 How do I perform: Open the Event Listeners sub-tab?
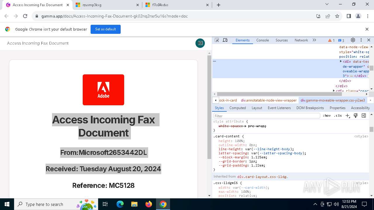pos(279,108)
